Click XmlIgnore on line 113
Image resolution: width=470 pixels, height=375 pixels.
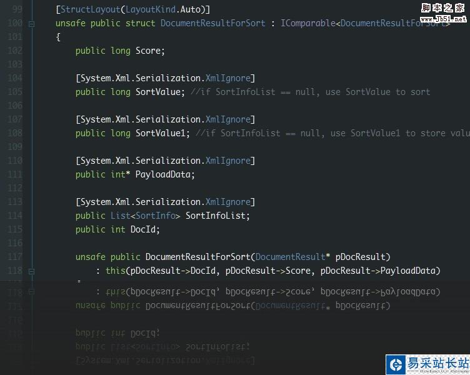click(227, 202)
